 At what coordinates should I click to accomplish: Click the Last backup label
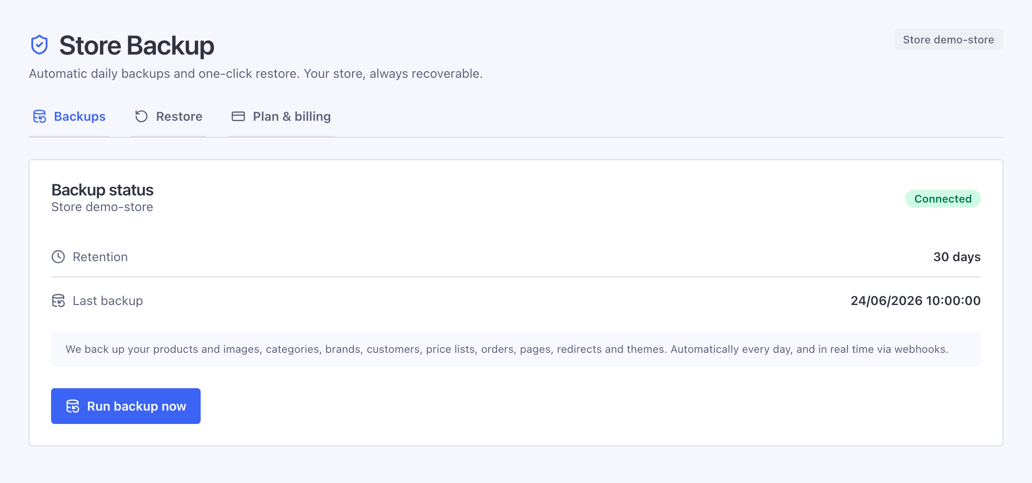tap(108, 301)
